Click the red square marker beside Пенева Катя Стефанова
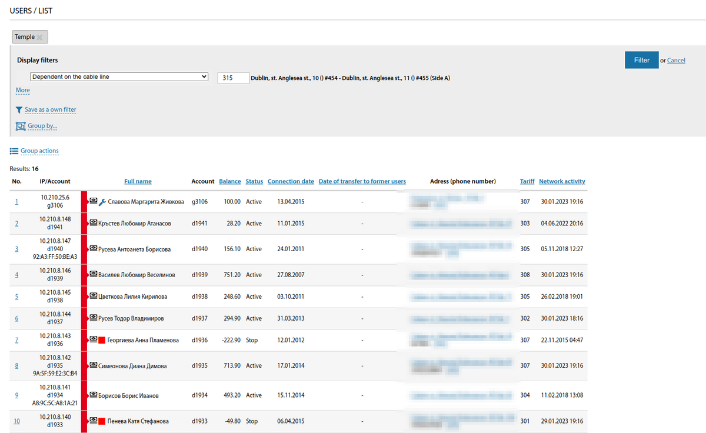 tap(102, 421)
